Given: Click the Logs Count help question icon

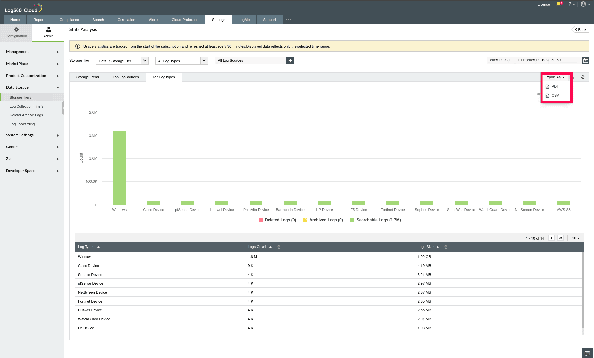Looking at the screenshot, I should click(279, 247).
